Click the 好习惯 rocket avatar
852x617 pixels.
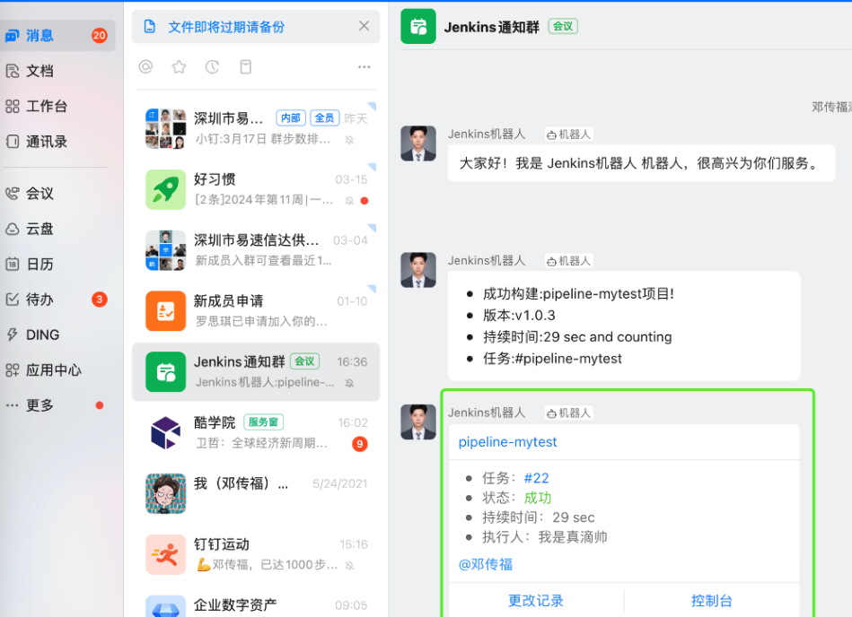[166, 189]
